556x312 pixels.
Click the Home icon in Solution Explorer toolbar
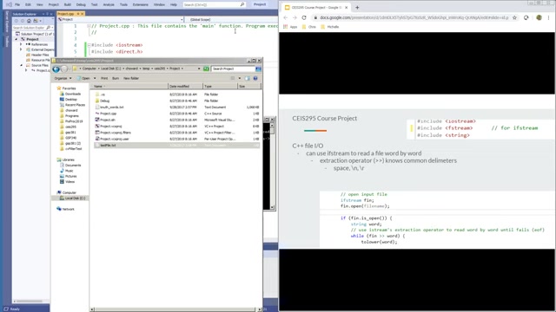tap(29, 21)
